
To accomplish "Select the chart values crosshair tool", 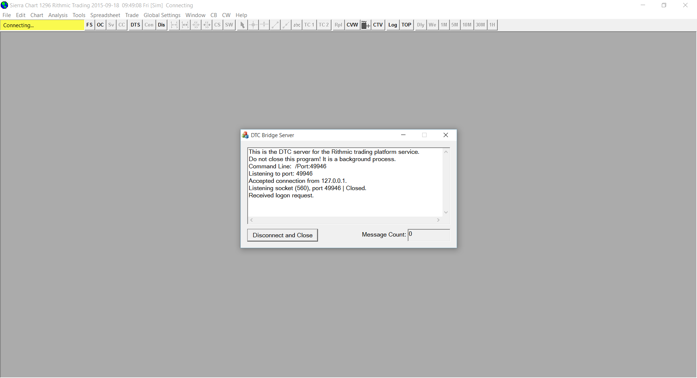I will pyautogui.click(x=253, y=25).
